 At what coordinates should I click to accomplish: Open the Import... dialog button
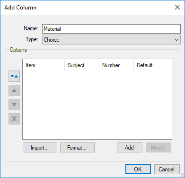coord(40,148)
